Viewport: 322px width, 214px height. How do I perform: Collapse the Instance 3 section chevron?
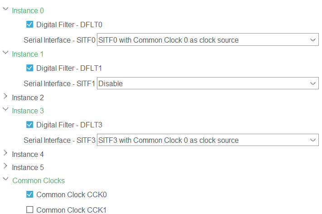(5, 110)
